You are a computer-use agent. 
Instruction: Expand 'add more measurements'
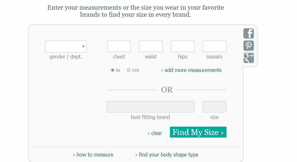point(191,70)
